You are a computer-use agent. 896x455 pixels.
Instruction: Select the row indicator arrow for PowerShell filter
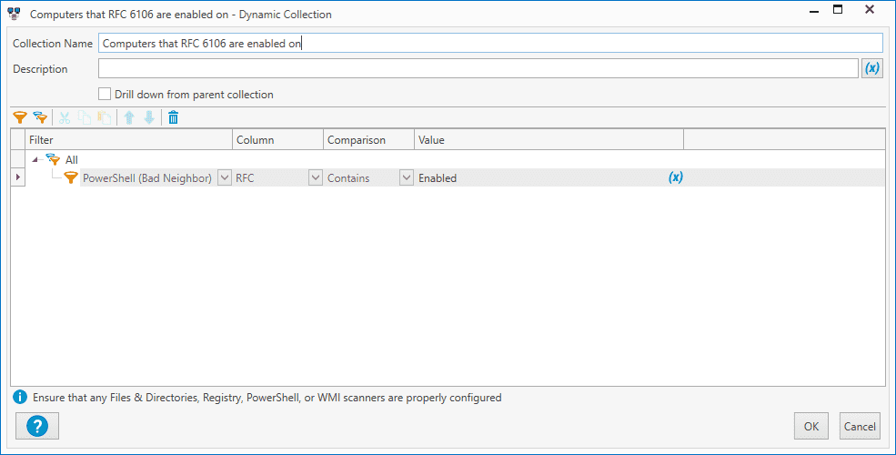[17, 177]
